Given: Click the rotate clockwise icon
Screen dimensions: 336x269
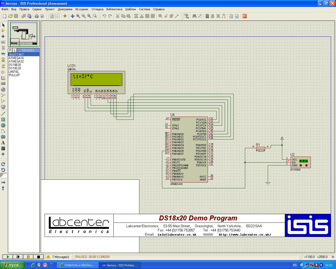Looking at the screenshot, I should (3, 164).
